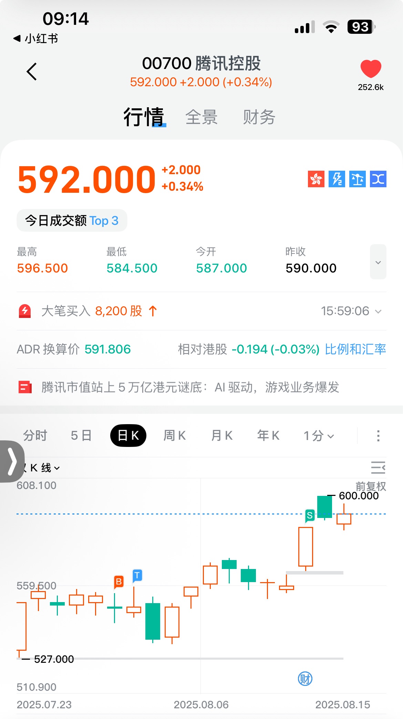Open the 今日成交额 Top 3 badge

click(x=72, y=220)
